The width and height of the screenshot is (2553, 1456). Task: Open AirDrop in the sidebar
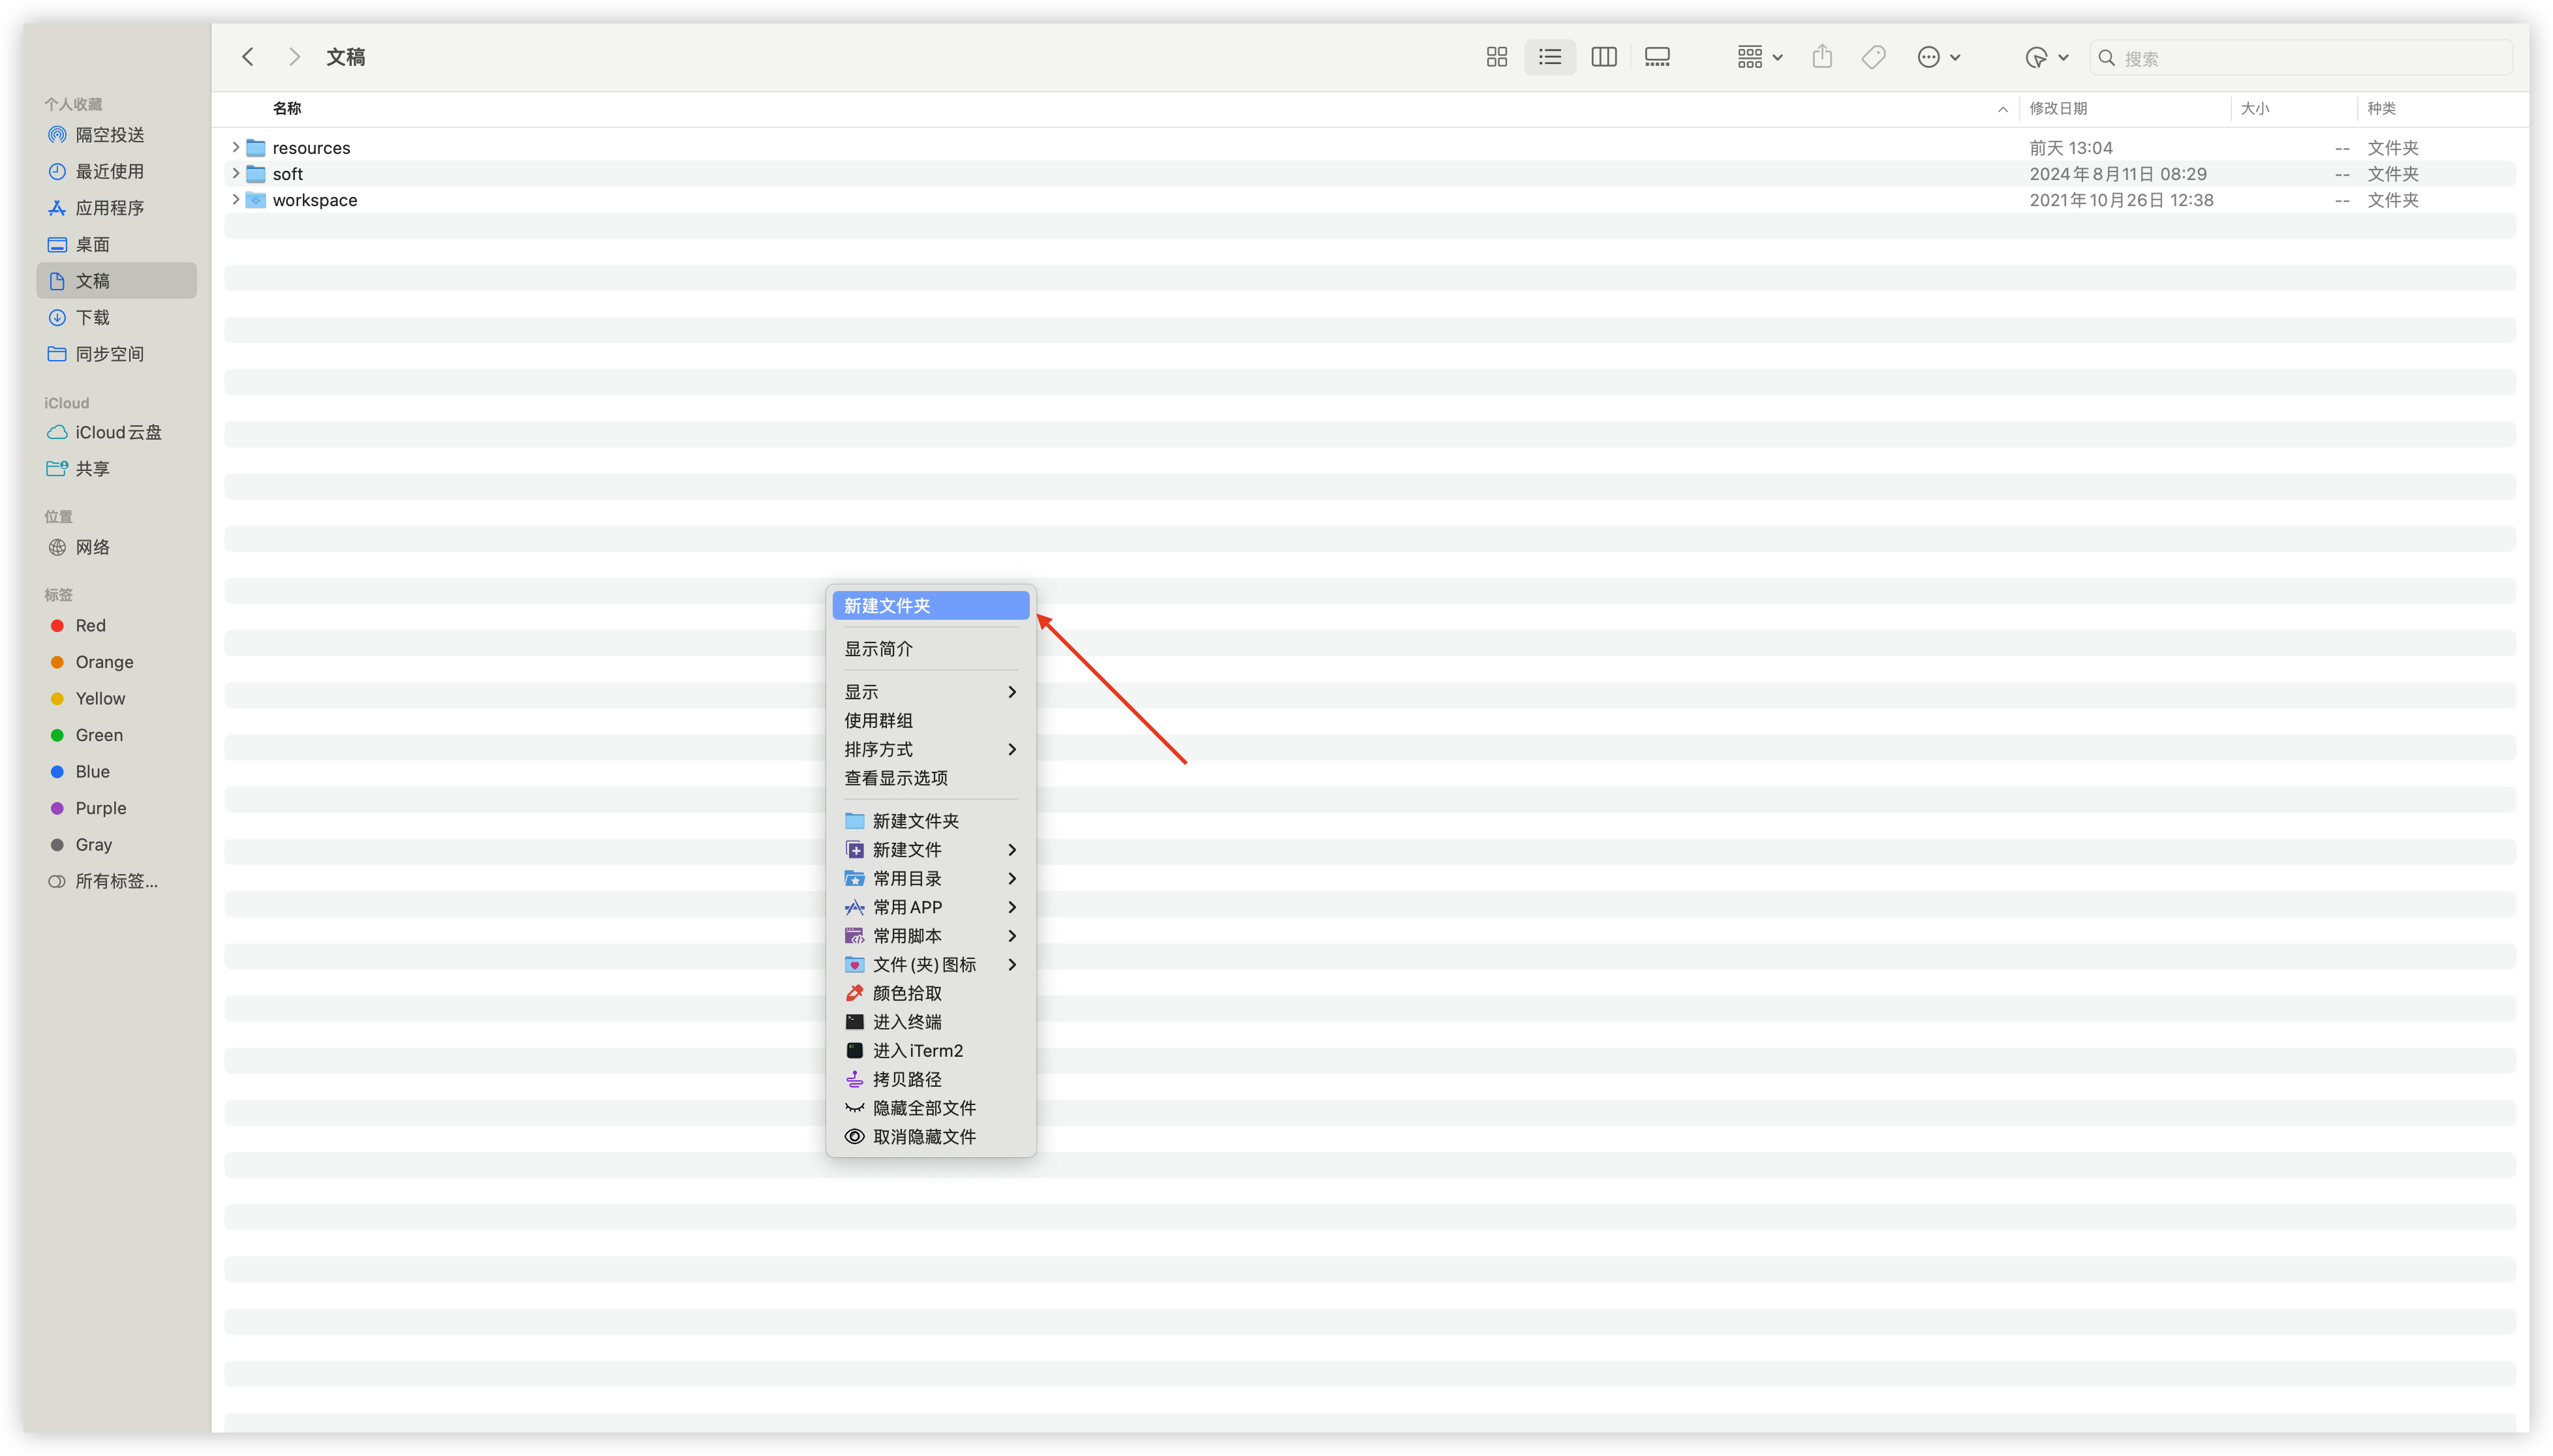tap(110, 135)
